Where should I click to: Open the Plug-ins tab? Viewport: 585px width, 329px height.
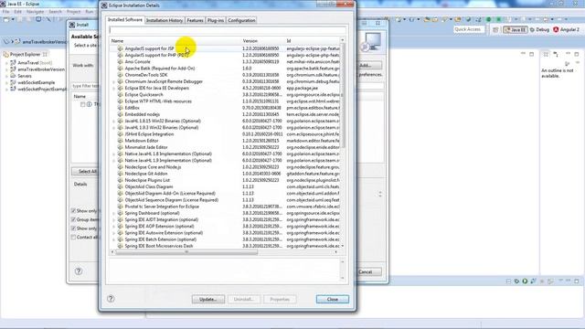216,20
